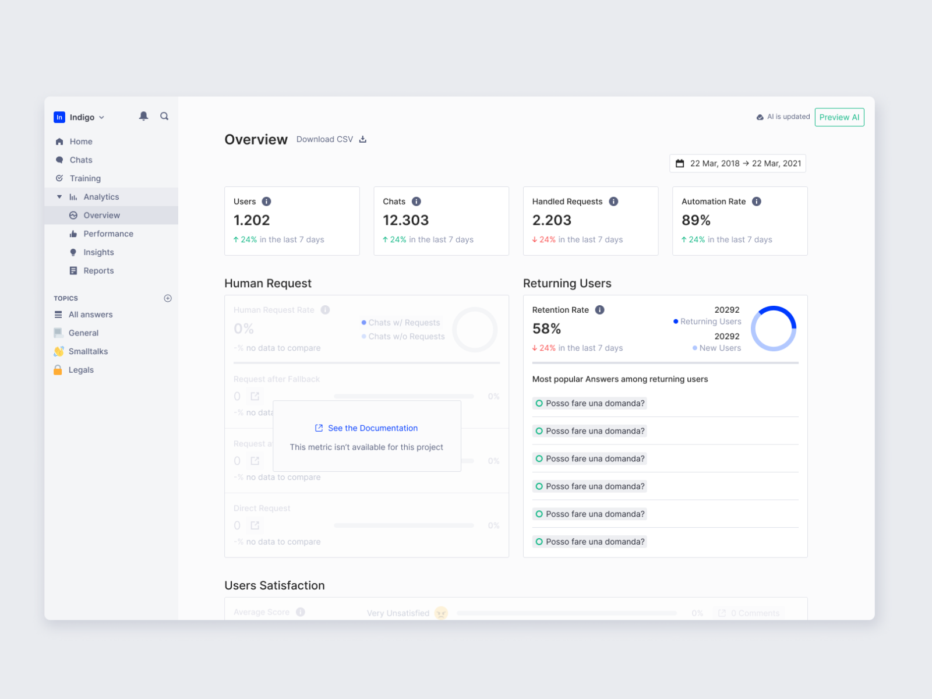Viewport: 932px width, 699px height.
Task: Expand the Indigo project dropdown
Action: coord(101,117)
